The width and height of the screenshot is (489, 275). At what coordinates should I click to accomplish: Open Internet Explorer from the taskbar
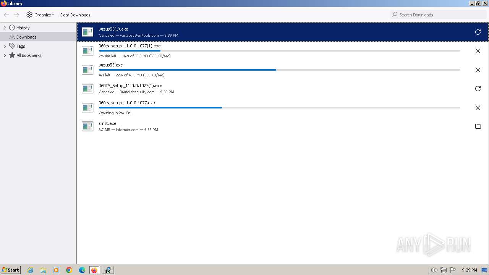[x=31, y=270]
